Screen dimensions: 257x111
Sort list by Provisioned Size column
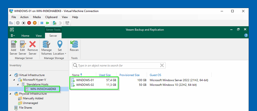click(x=129, y=75)
